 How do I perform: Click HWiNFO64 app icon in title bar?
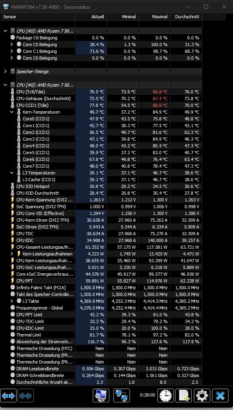click(x=6, y=7)
